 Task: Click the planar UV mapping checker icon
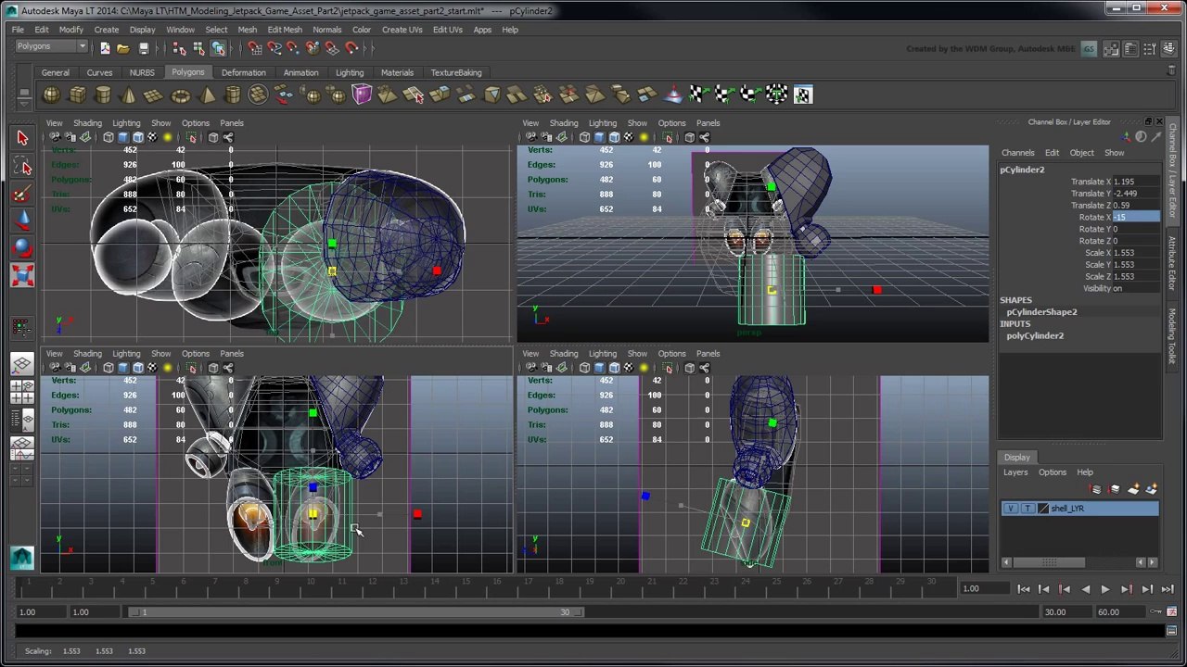(699, 94)
